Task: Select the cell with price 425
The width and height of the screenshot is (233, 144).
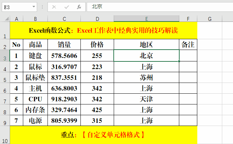Action: (97, 110)
